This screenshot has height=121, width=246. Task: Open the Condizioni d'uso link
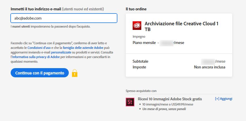click(x=39, y=47)
